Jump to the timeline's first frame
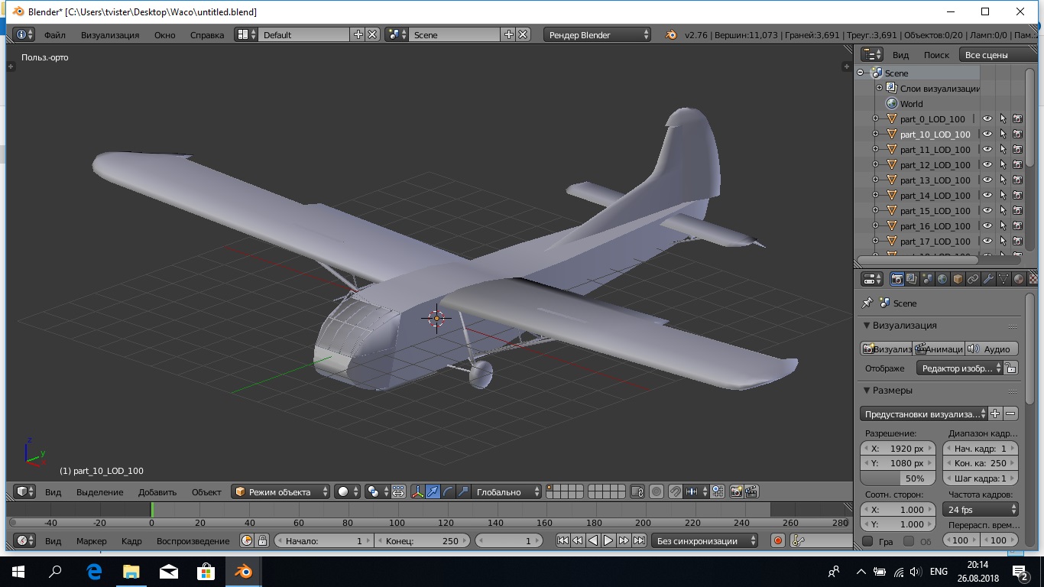Screen dimensions: 1044x587 [563, 540]
